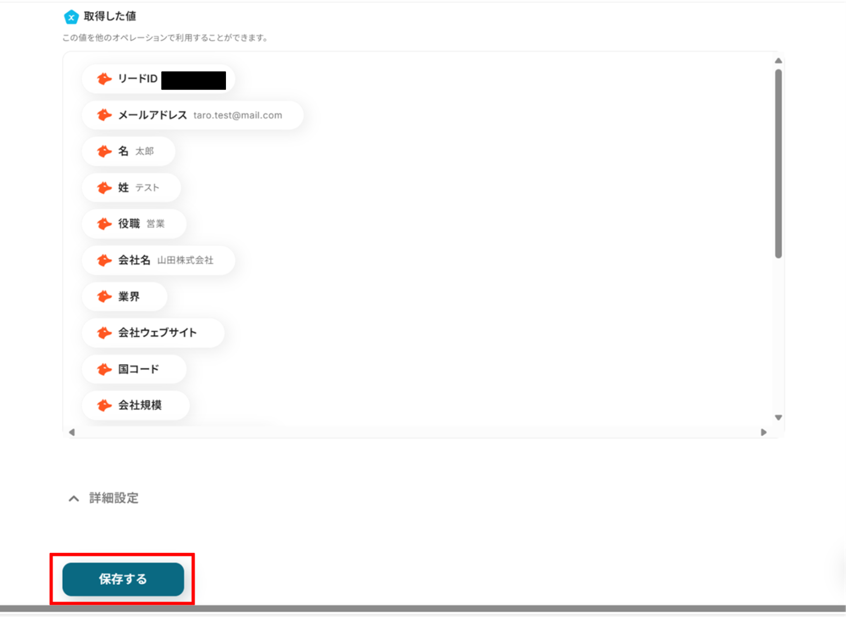Click the fox icon beside 会社ウェブサイト

[104, 333]
